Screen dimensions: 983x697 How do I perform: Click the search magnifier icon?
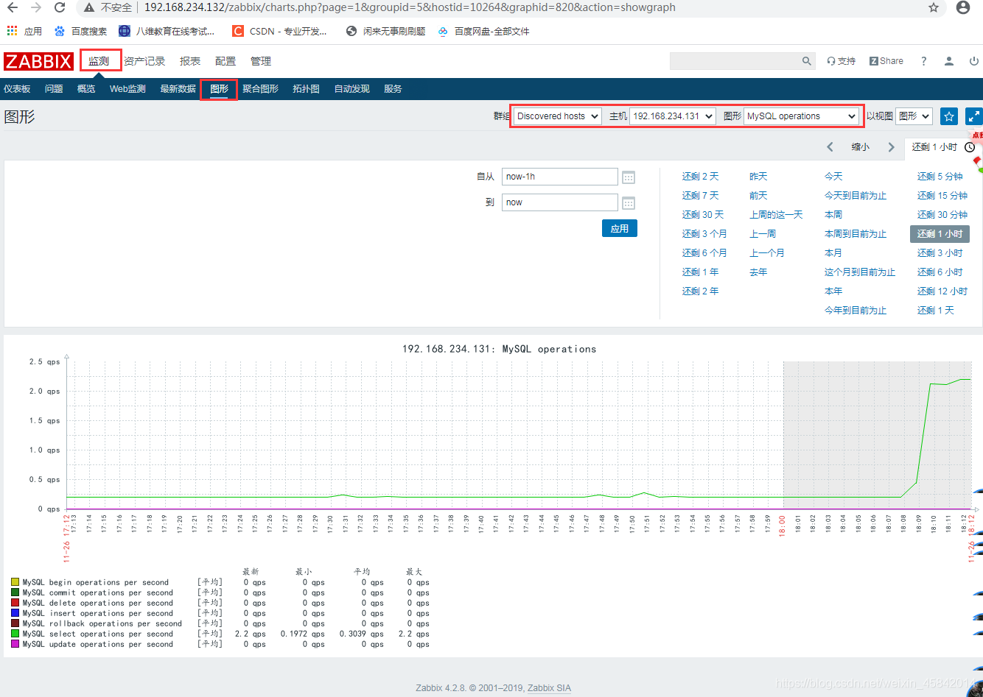pos(807,61)
